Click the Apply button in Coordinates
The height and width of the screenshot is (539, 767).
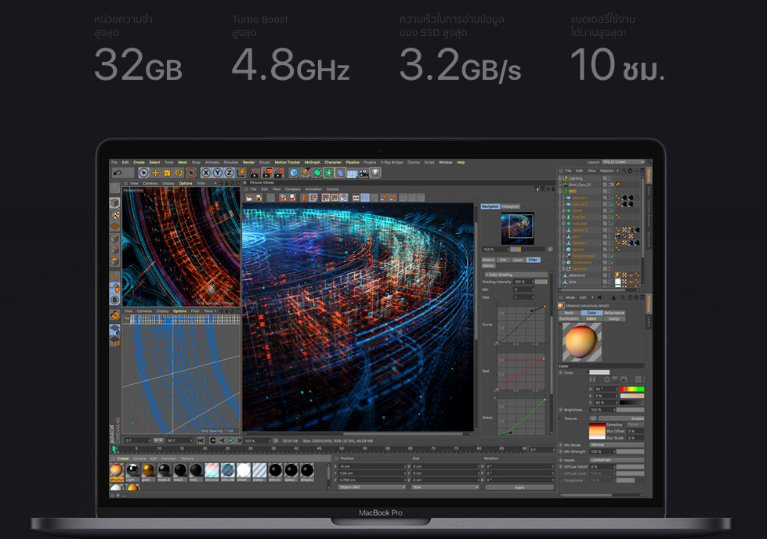click(519, 487)
